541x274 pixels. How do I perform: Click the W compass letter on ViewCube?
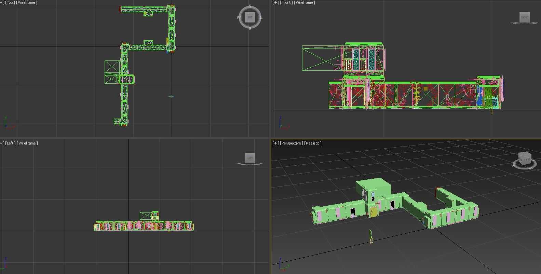coord(239,17)
